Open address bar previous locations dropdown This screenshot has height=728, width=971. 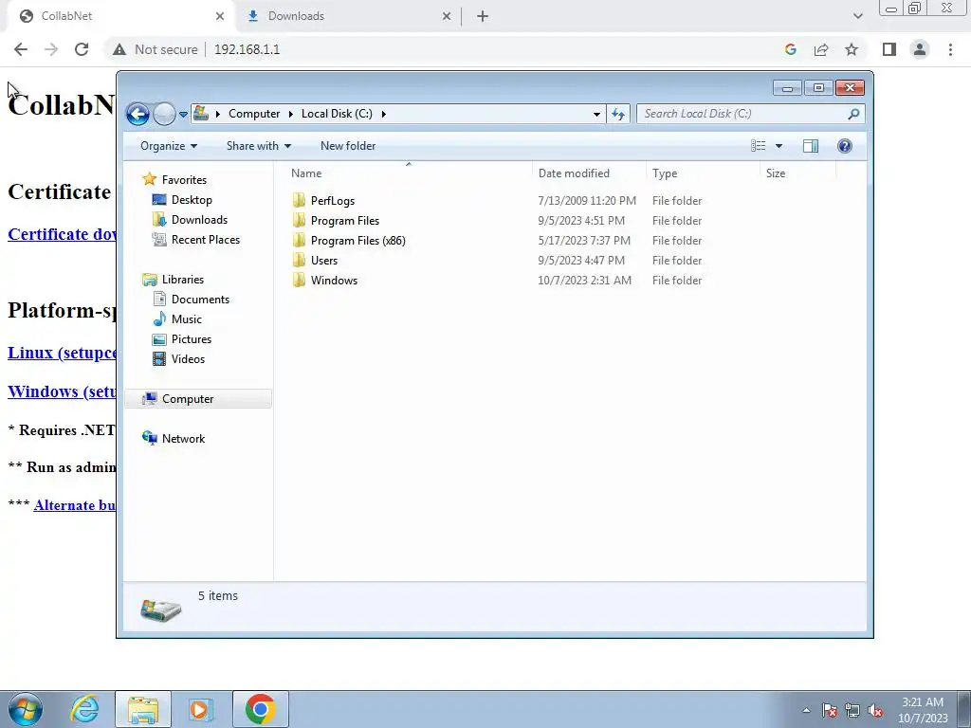click(596, 114)
